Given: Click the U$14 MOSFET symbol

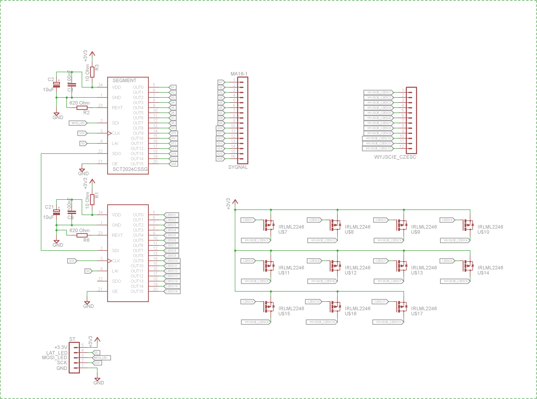Looking at the screenshot, I should coord(468,266).
